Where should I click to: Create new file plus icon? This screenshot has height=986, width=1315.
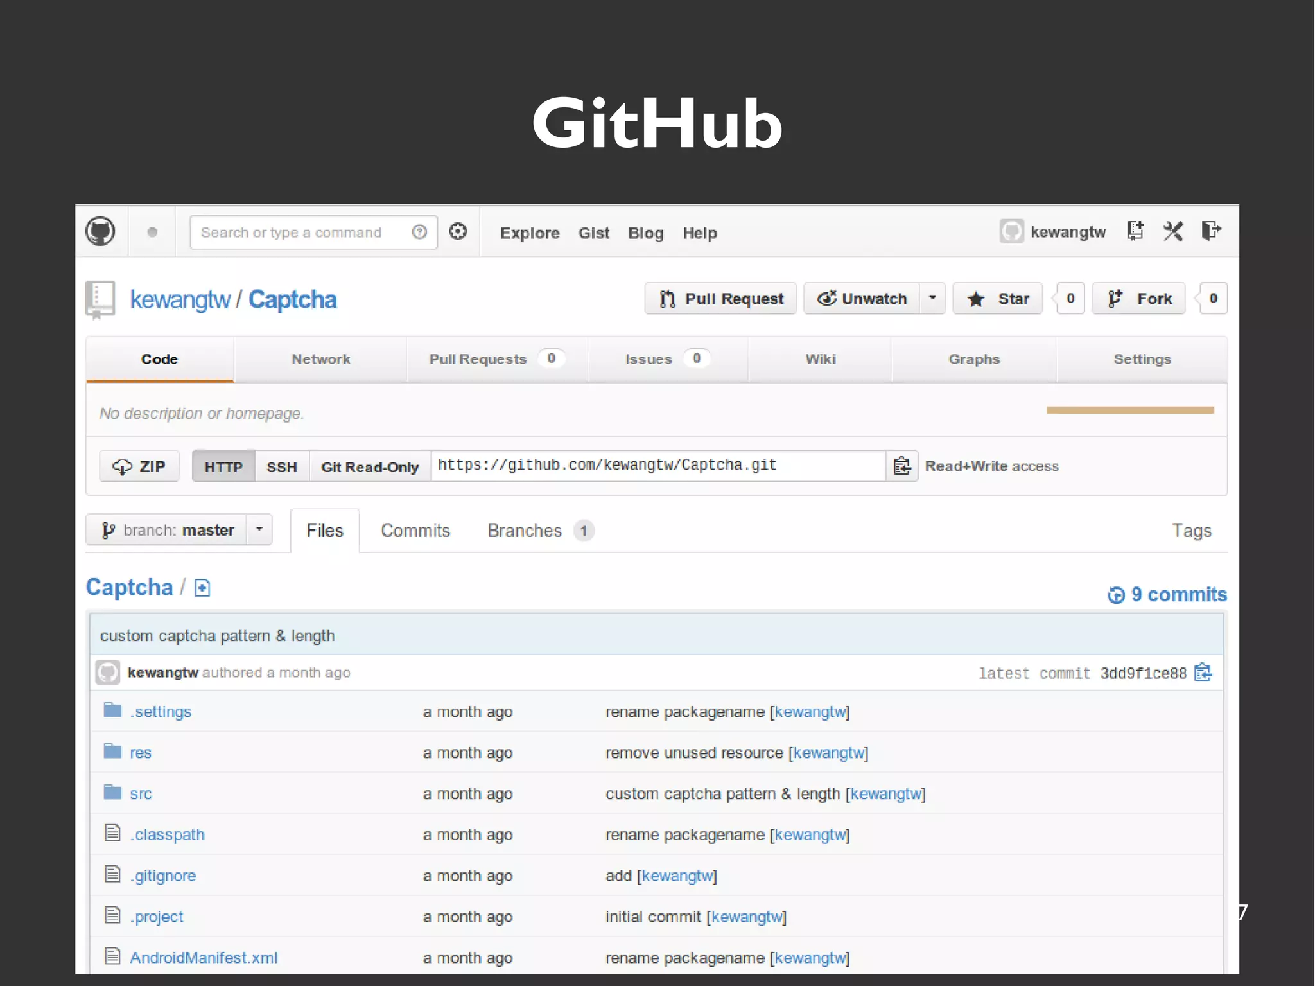click(202, 588)
